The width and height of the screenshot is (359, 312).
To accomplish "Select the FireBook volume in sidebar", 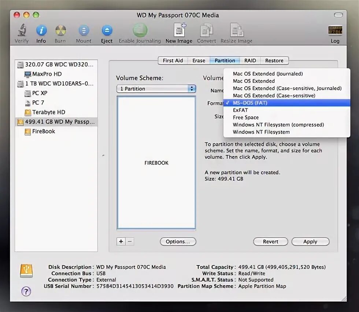I will click(56, 131).
